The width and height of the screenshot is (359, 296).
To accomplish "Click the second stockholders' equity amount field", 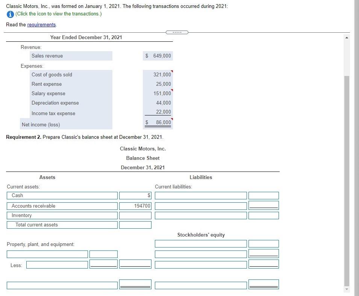I will pyautogui.click(x=264, y=253).
